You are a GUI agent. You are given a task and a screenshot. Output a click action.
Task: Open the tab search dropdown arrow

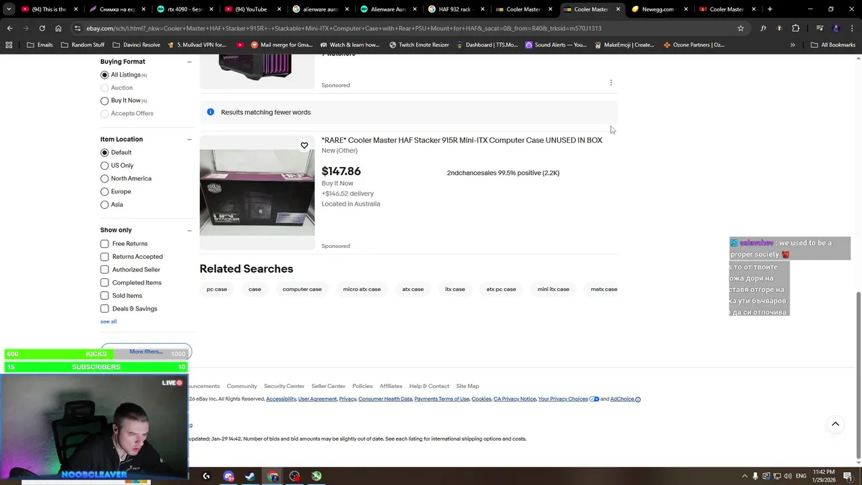(x=9, y=9)
